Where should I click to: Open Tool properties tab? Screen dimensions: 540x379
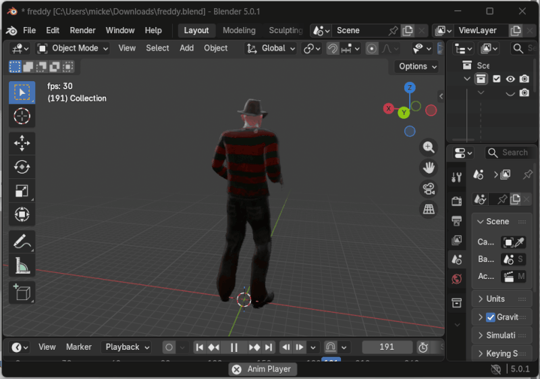coord(457,177)
